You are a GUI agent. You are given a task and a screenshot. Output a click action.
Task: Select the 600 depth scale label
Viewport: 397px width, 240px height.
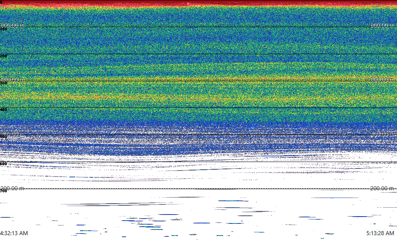tap(4, 164)
